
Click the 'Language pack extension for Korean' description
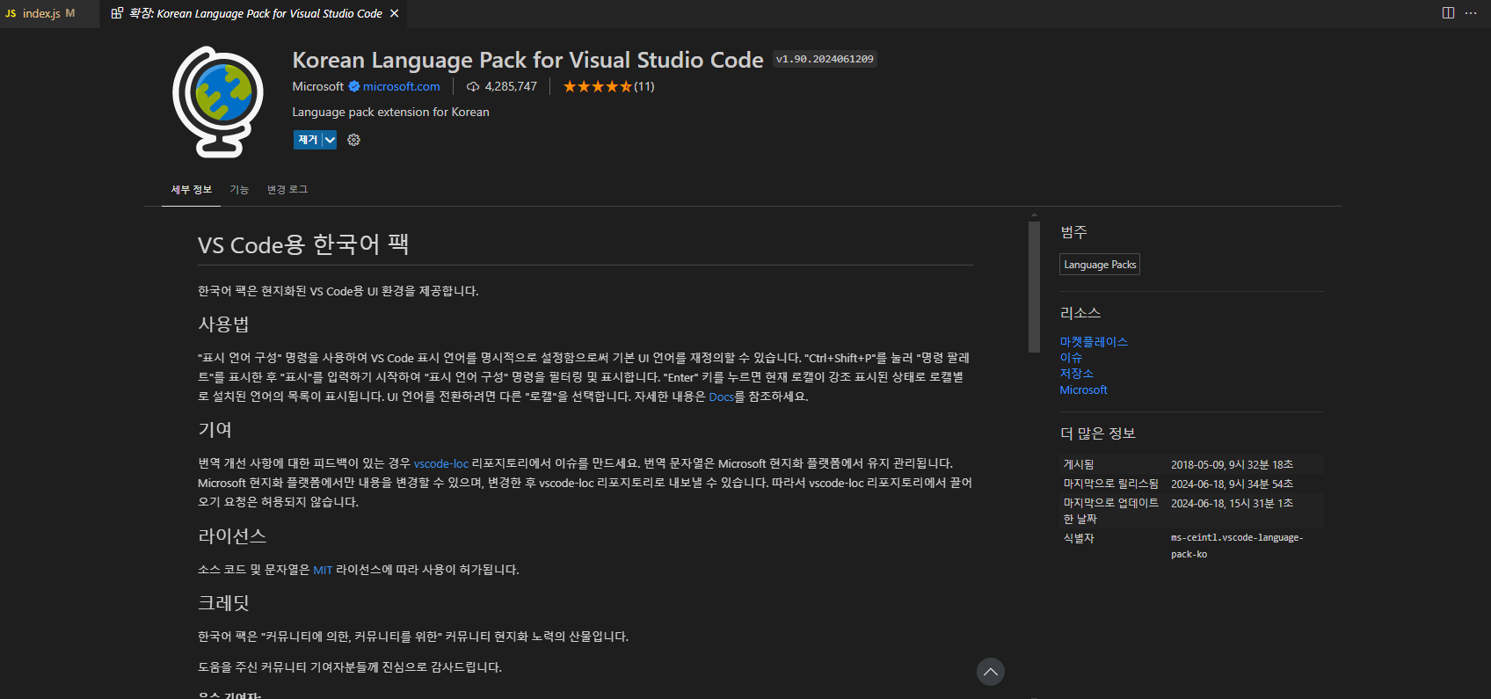pyautogui.click(x=390, y=112)
